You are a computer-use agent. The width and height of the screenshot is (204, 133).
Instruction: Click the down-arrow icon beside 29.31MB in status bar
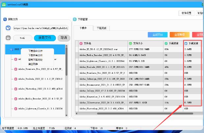(18, 128)
